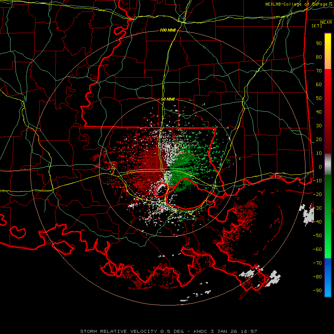Click the [KT] units label

(317, 26)
